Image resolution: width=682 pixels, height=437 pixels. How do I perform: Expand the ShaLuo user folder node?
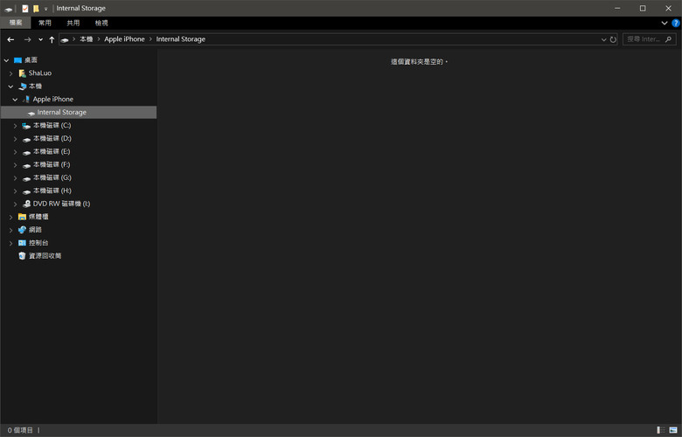[x=10, y=73]
